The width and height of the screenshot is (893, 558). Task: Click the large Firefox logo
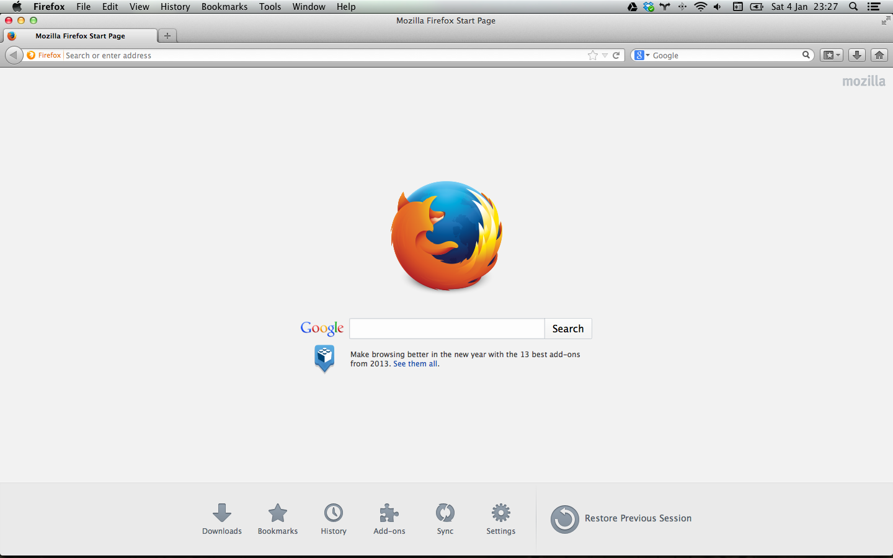pos(446,236)
